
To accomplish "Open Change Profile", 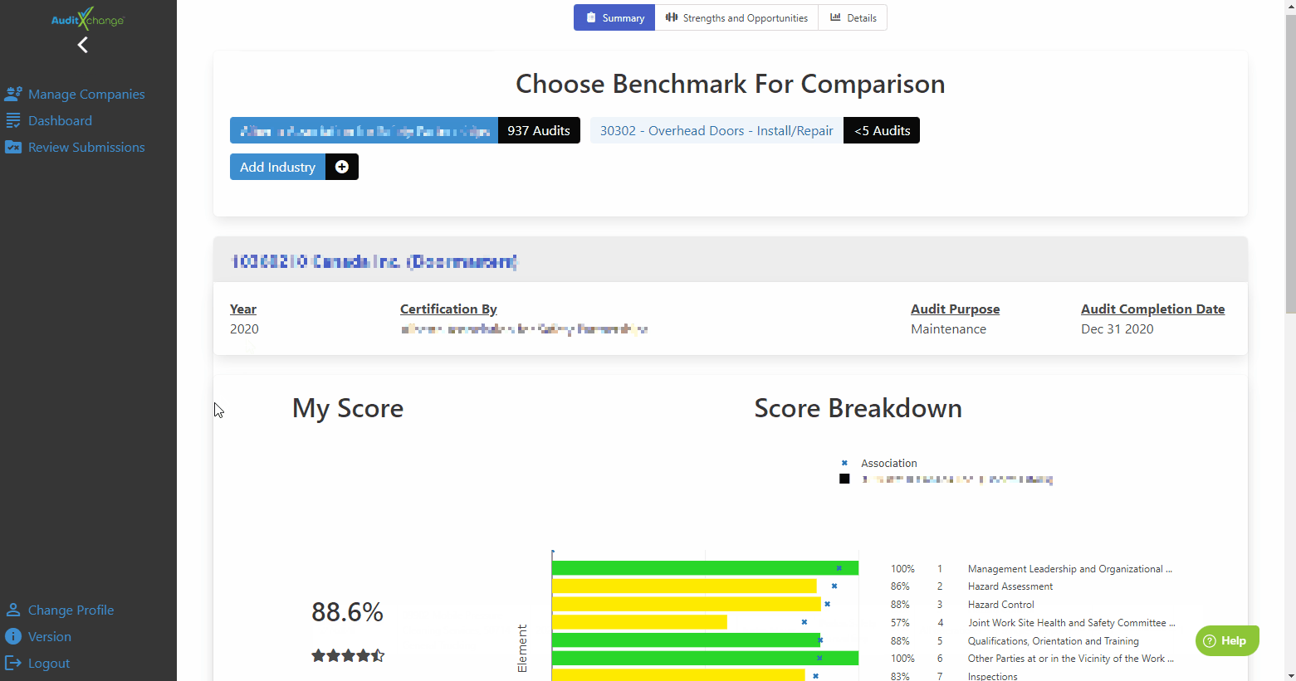I will coord(71,610).
